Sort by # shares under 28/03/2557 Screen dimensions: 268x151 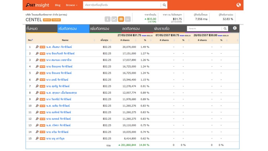click(202, 40)
